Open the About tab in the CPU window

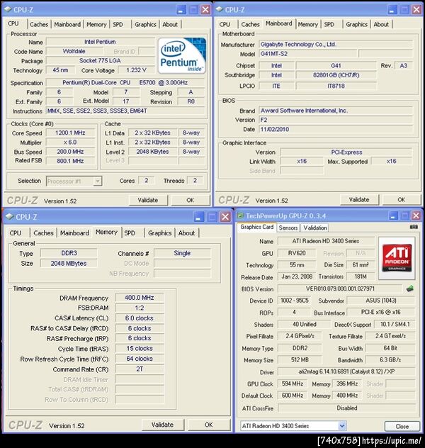(170, 25)
